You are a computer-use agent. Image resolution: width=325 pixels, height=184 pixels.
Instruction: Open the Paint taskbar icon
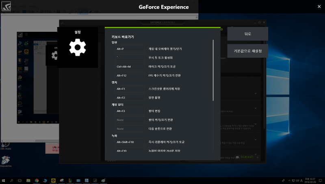(103, 180)
